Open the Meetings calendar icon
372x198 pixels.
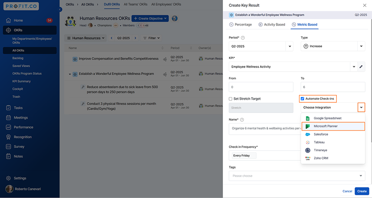[x=8, y=117]
